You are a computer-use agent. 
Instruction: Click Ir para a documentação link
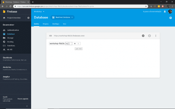click(x=152, y=11)
